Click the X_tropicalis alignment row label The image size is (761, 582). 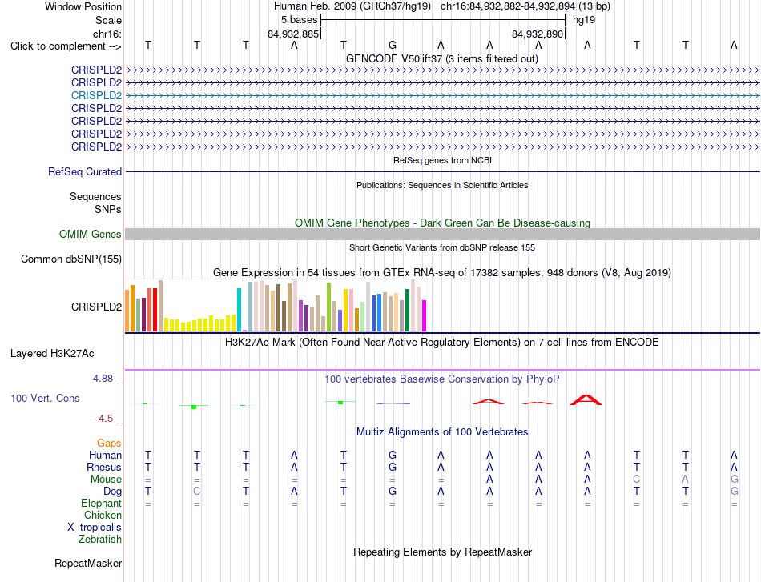(x=95, y=528)
